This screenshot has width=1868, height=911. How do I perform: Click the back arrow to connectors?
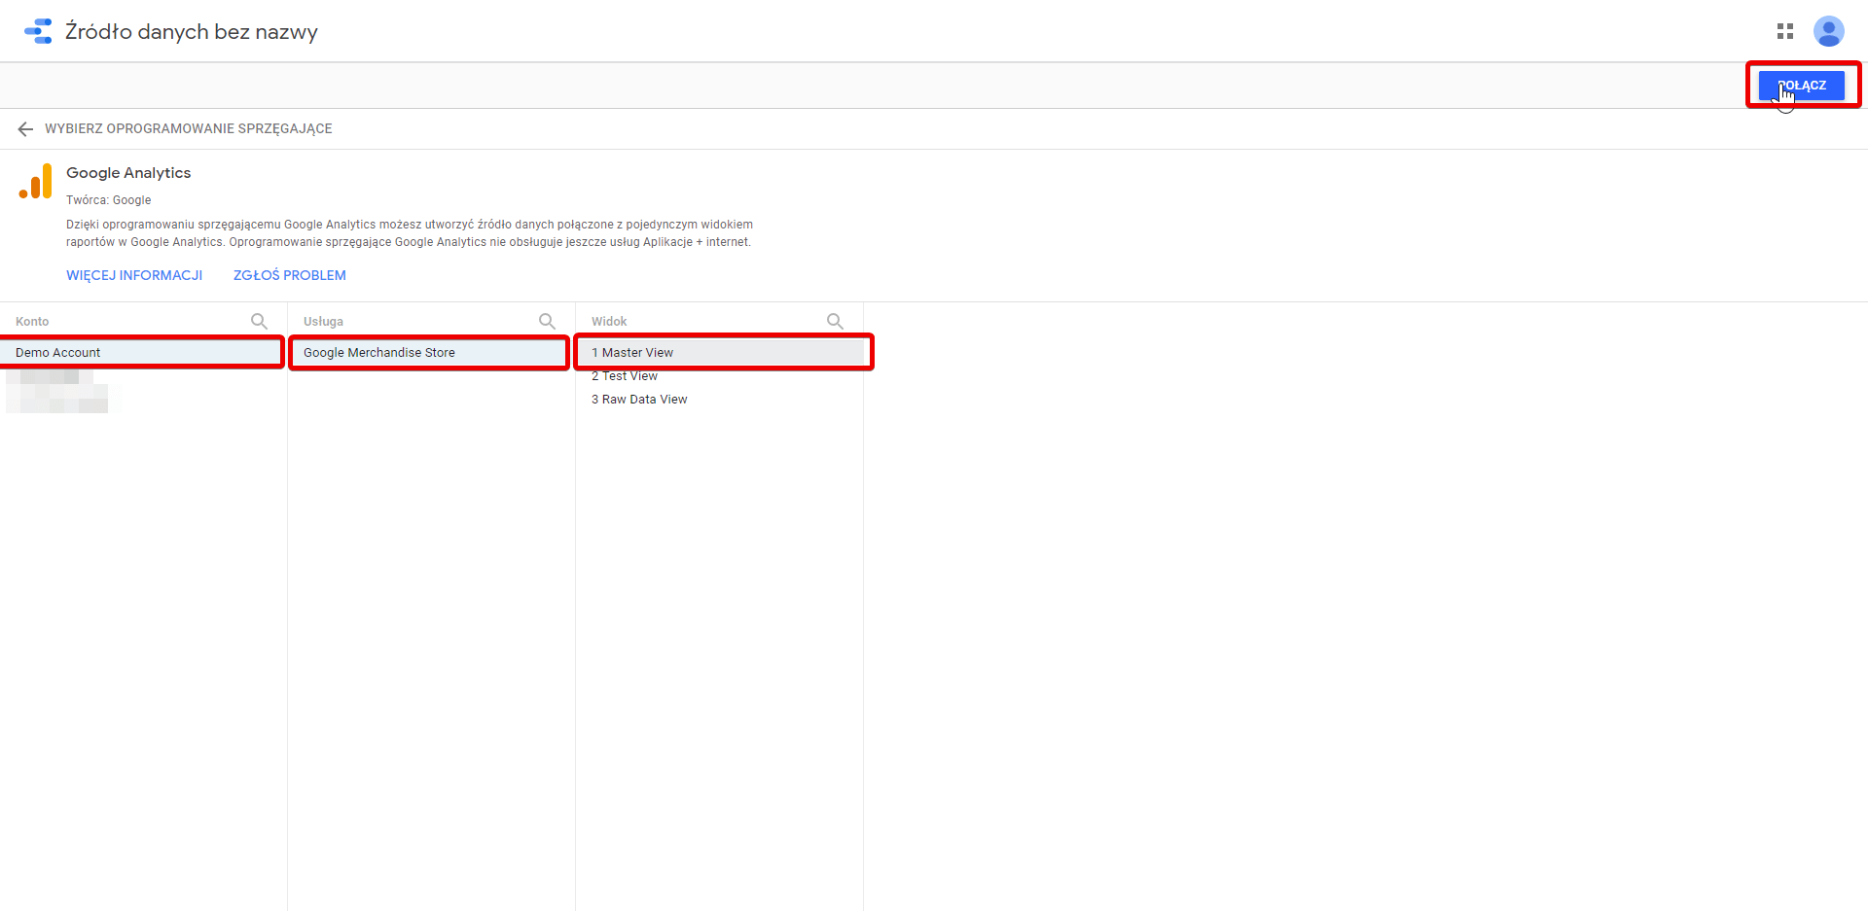coord(25,128)
